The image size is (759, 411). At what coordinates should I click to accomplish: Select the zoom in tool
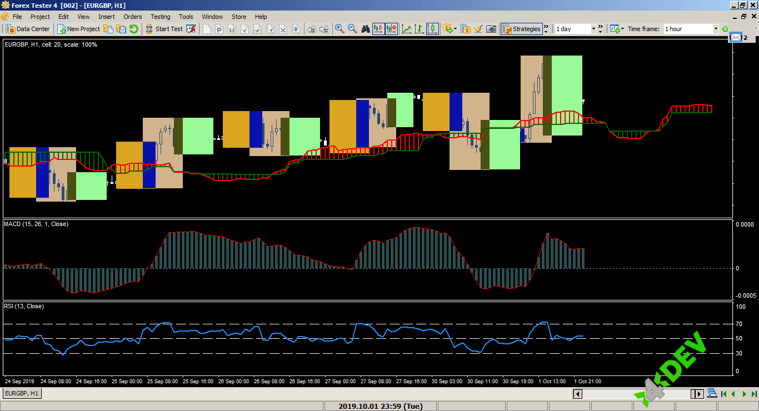coord(339,28)
